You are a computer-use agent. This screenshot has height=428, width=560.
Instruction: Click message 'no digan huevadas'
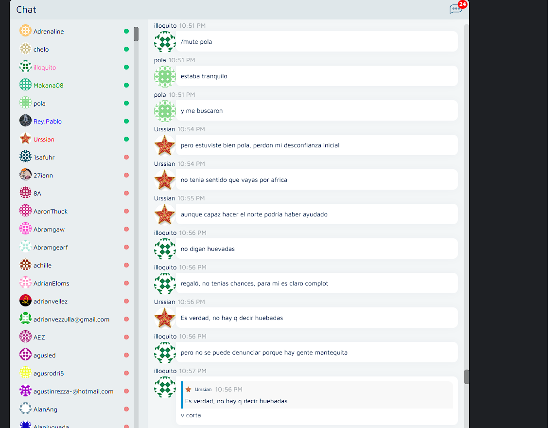[x=208, y=249]
